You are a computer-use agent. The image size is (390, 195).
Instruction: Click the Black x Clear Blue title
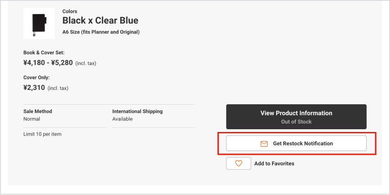(100, 21)
